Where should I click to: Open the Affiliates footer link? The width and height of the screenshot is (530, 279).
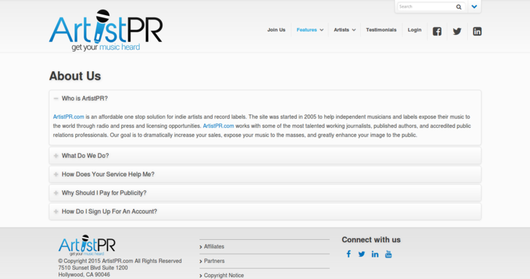214,246
